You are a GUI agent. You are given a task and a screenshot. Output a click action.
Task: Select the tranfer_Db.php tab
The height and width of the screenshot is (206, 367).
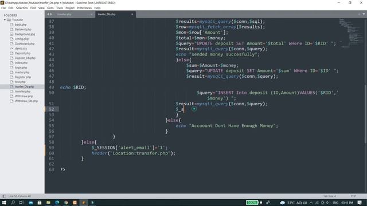pos(115,14)
